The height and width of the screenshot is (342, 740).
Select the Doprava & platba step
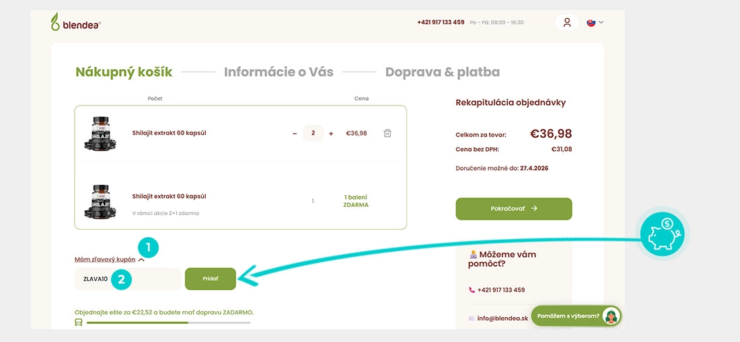tap(442, 72)
